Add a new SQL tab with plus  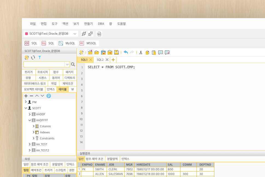click(113, 60)
